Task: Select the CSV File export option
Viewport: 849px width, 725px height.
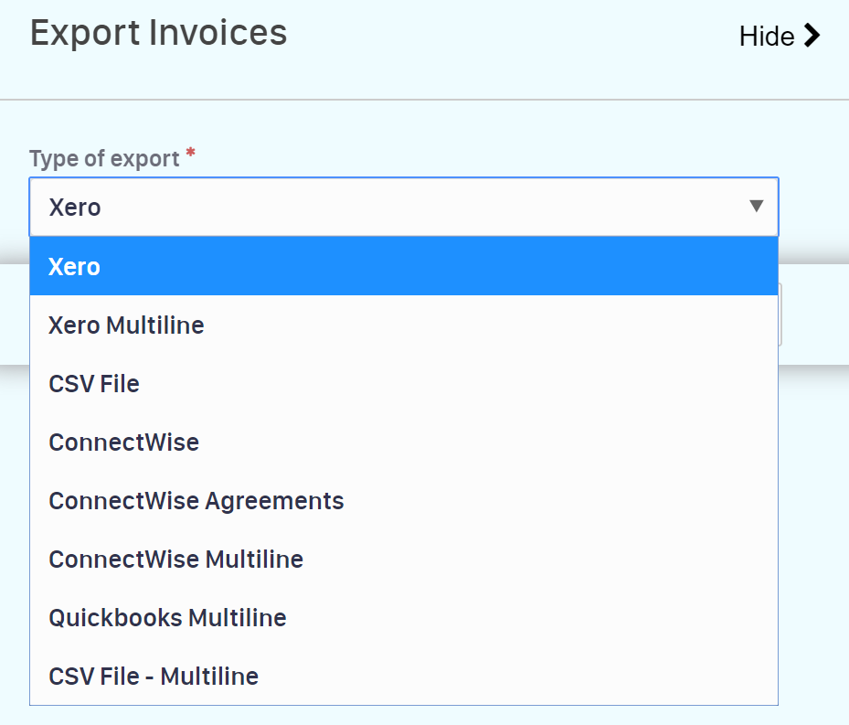Action: tap(94, 384)
